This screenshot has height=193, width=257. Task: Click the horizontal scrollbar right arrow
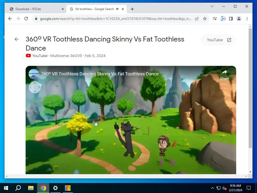point(246,176)
